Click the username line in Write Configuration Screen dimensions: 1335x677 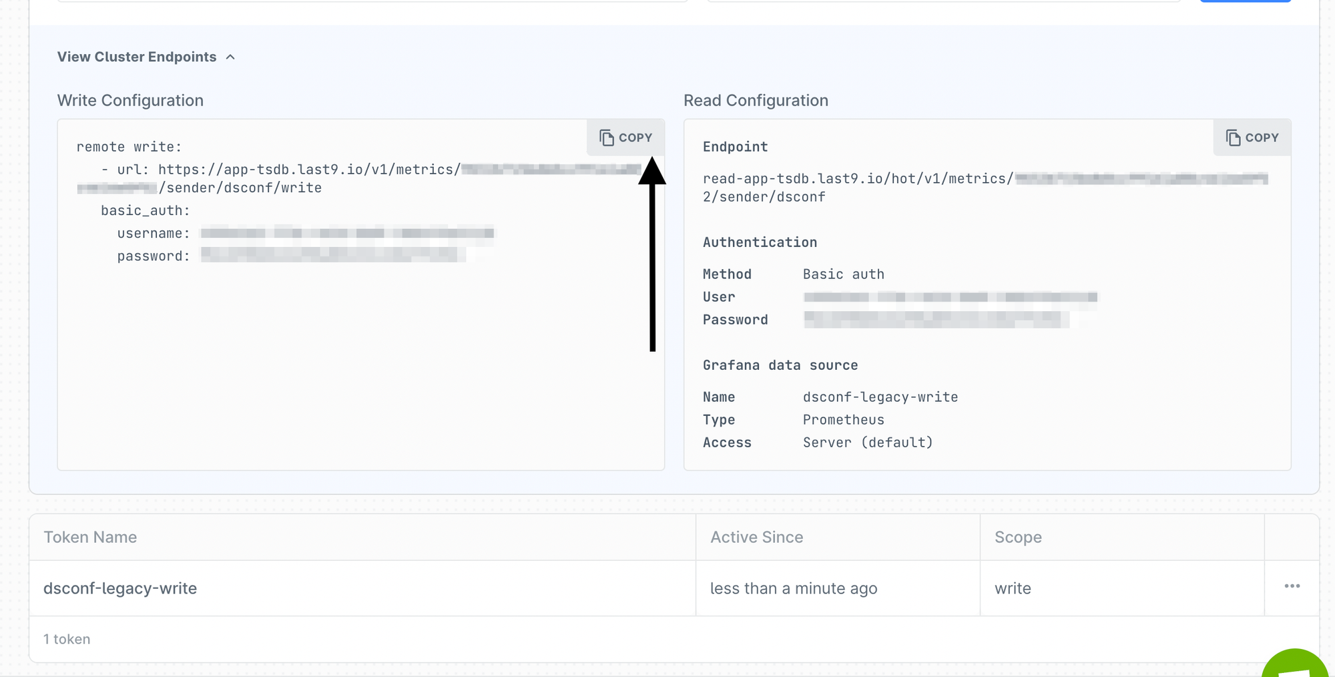[x=305, y=233]
